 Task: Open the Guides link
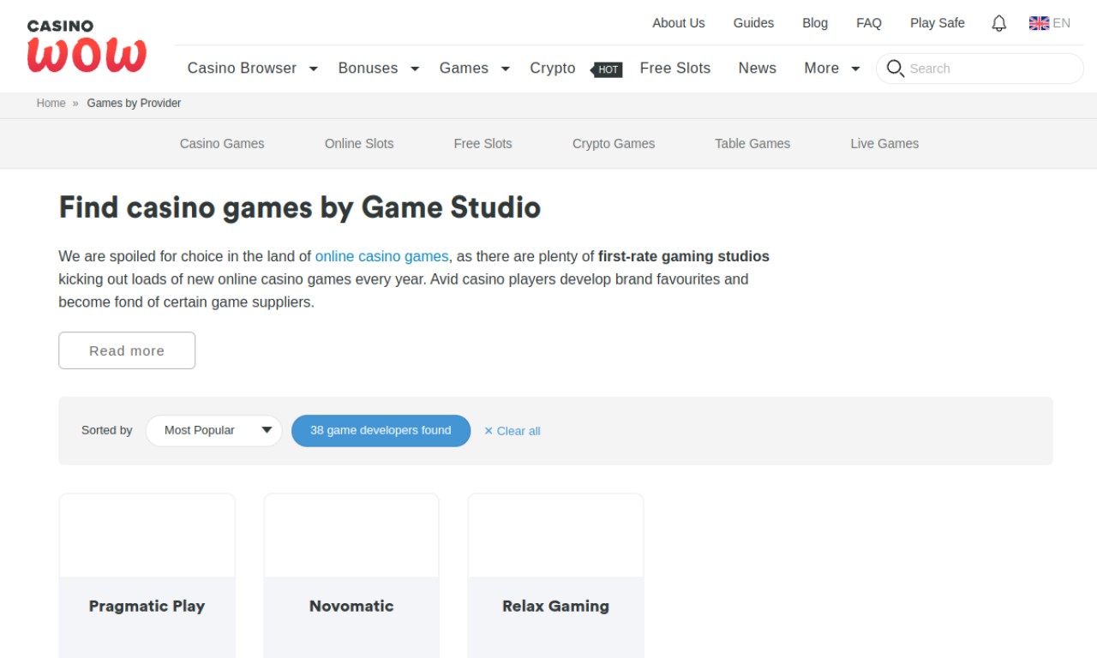coord(753,23)
